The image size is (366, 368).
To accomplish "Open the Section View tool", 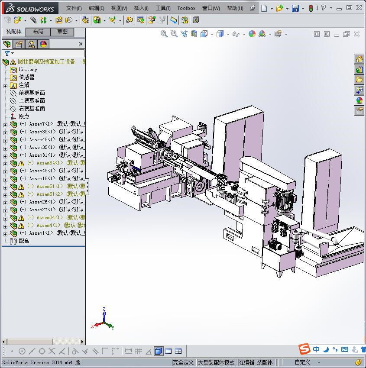I will [x=194, y=34].
